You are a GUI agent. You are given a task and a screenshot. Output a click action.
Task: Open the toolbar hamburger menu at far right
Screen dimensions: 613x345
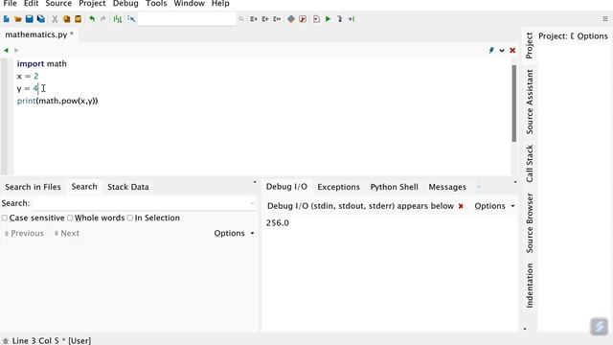coord(605,19)
